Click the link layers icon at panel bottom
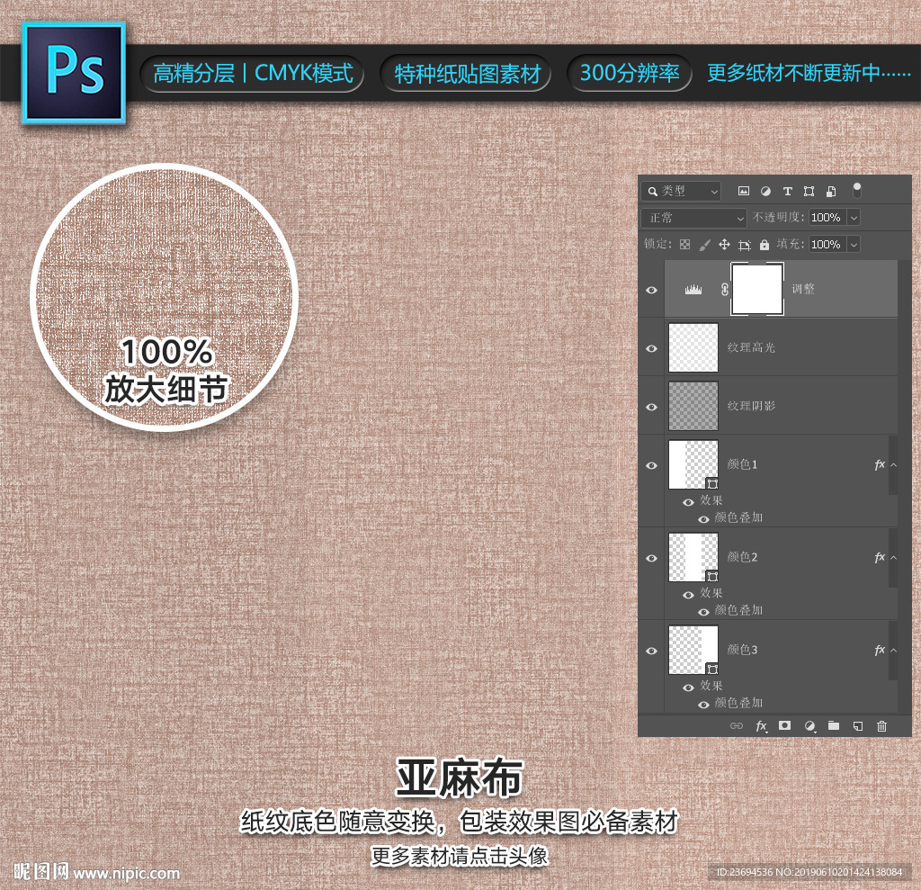The width and height of the screenshot is (921, 890). (736, 726)
